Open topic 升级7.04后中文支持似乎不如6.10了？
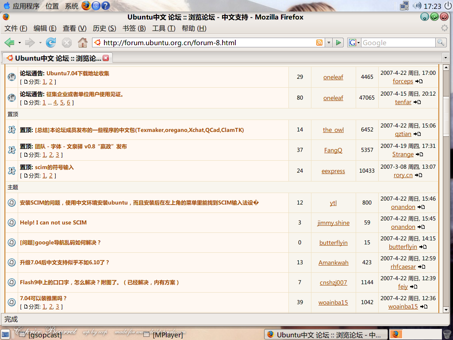This screenshot has width=453, height=340. 65,263
